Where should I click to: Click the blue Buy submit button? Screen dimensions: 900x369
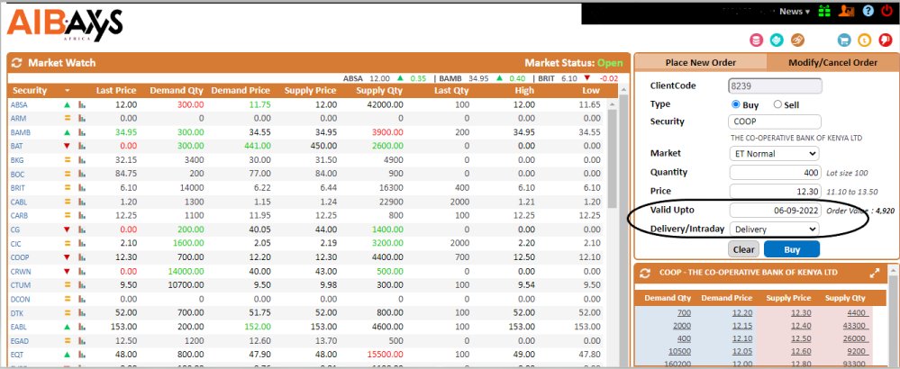click(792, 249)
